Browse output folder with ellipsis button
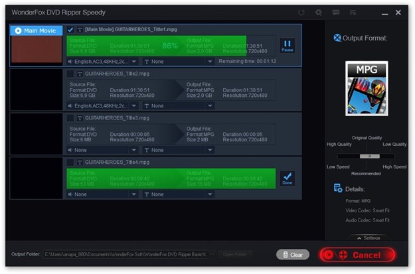The width and height of the screenshot is (415, 274). (x=212, y=254)
